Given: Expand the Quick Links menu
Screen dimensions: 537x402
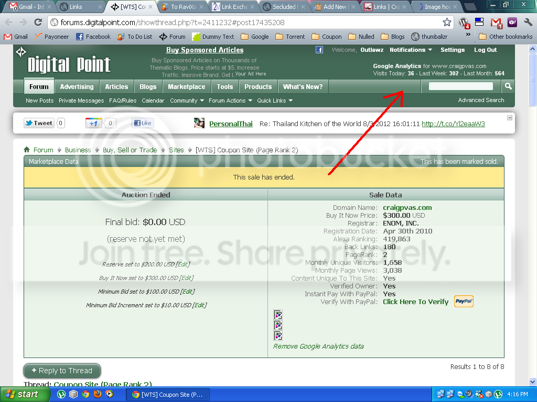Looking at the screenshot, I should click(x=275, y=100).
